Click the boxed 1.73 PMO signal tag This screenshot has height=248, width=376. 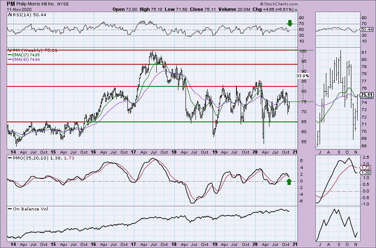coord(366,168)
